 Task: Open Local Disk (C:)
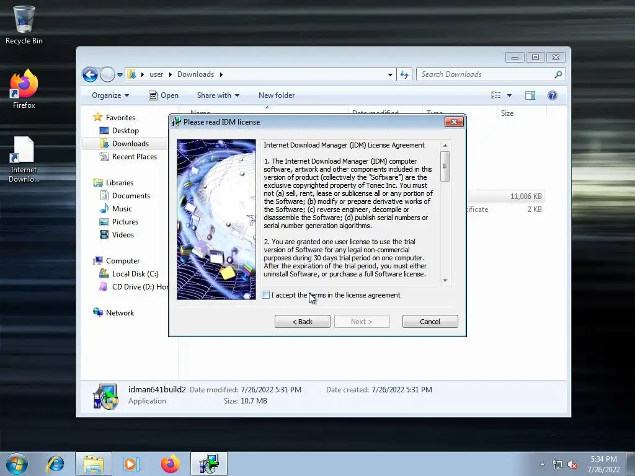click(135, 274)
